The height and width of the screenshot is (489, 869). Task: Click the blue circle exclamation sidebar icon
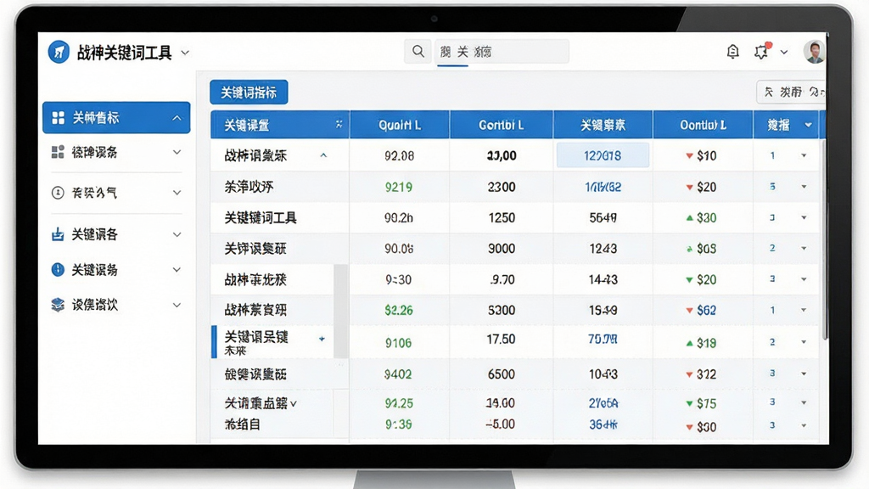pyautogui.click(x=58, y=269)
